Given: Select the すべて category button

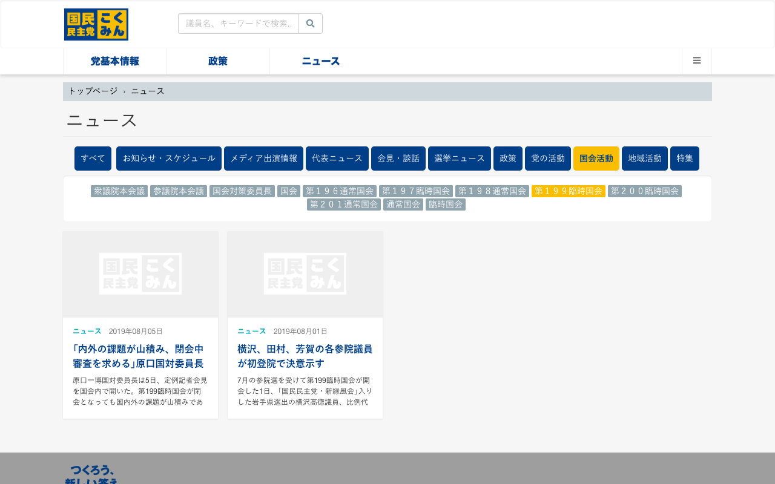Looking at the screenshot, I should pos(93,159).
